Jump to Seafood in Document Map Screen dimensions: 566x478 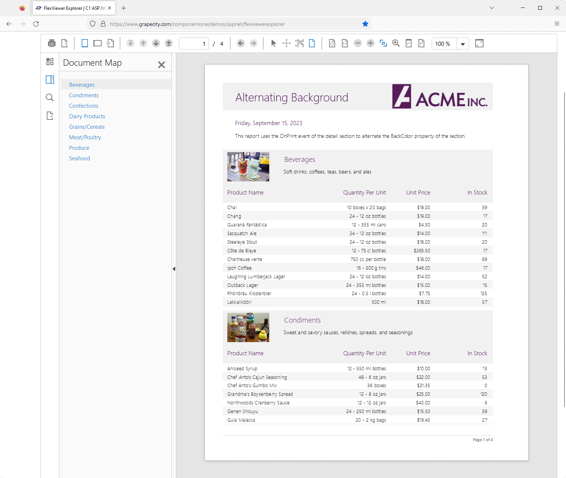pyautogui.click(x=80, y=158)
